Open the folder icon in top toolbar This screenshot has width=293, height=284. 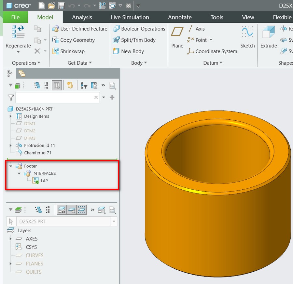tap(51, 6)
